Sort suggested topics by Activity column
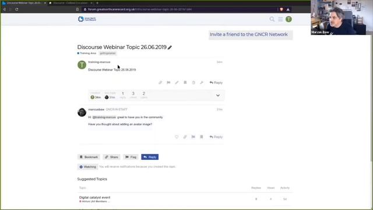 [285, 188]
